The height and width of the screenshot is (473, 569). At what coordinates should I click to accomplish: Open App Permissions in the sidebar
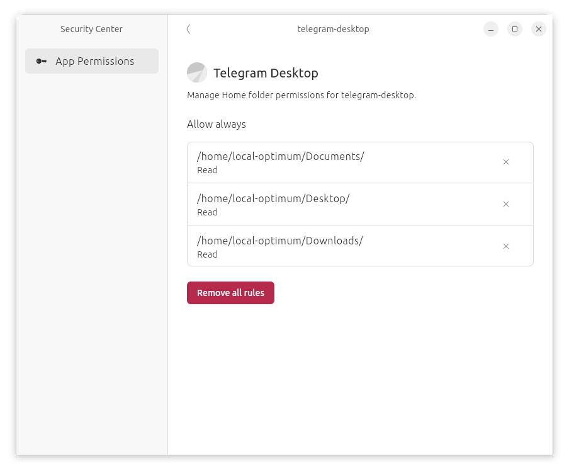[x=92, y=61]
